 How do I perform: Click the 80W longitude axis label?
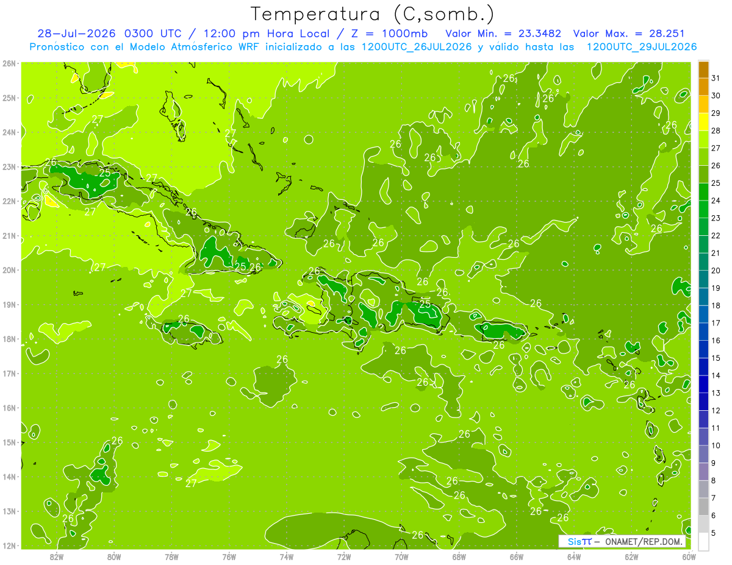coord(114,556)
